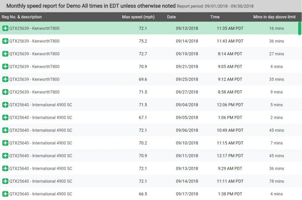
Task: Click the 09/06/2018 date cell
Action: [x=187, y=130]
